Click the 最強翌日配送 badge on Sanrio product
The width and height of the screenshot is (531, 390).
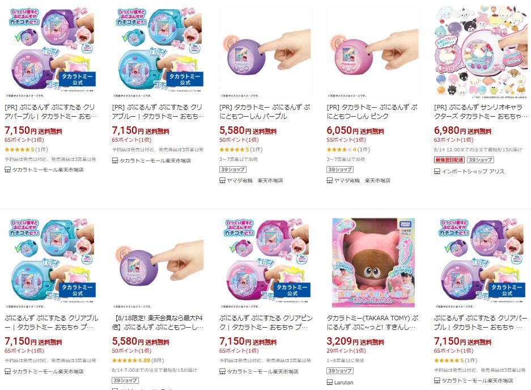tap(449, 160)
